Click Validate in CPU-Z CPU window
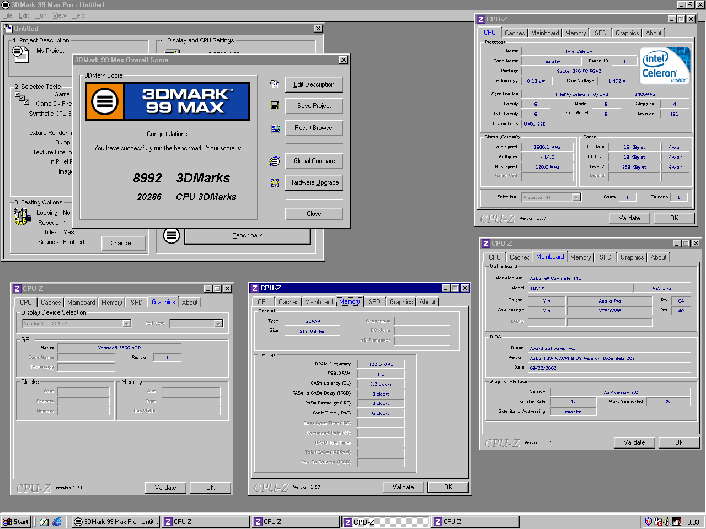Viewport: 706px width, 529px height. (x=629, y=218)
